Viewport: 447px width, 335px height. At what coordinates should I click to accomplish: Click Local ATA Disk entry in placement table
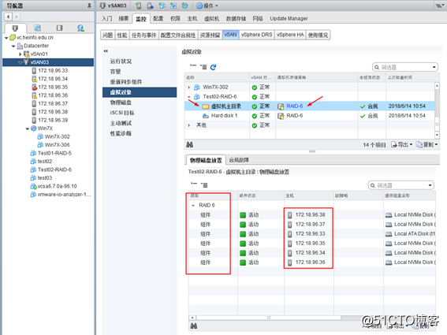[411, 234]
